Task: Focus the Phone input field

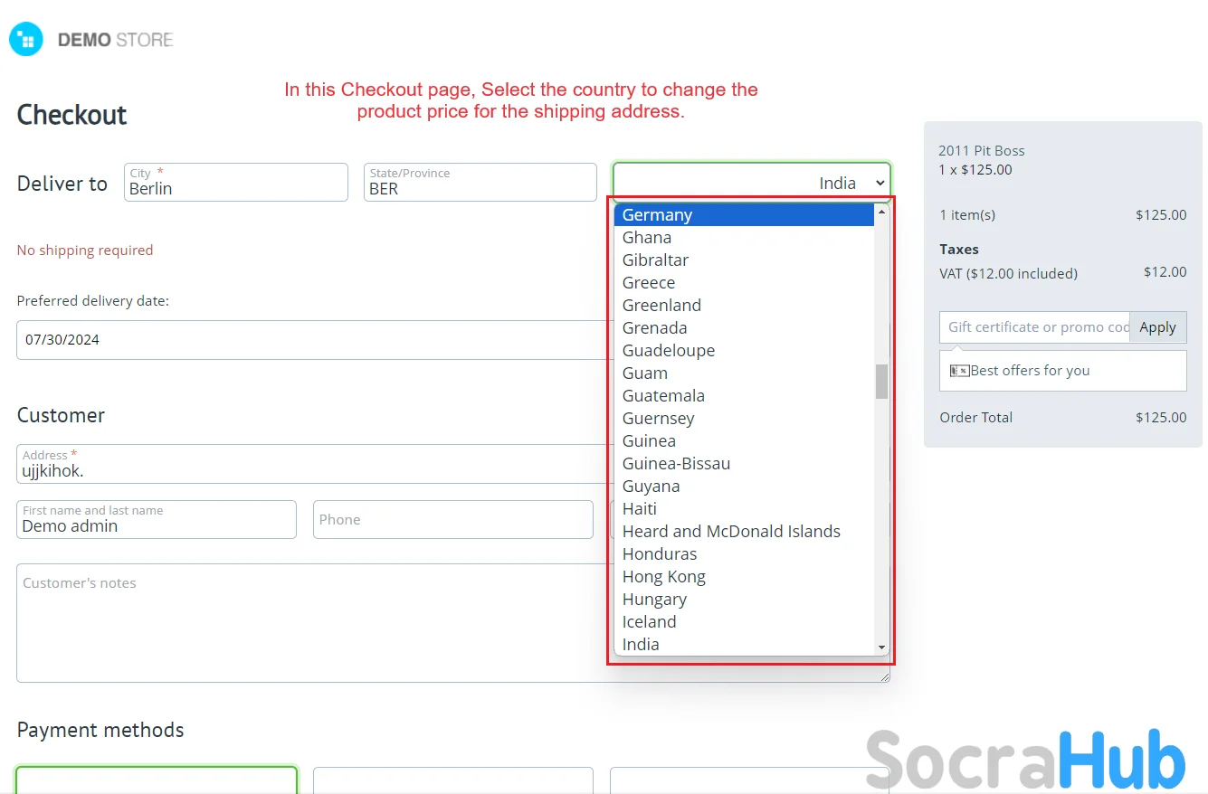Action: pyautogui.click(x=453, y=519)
